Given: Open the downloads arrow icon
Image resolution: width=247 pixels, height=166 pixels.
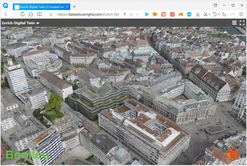Looking at the screenshot, I should pos(198,14).
